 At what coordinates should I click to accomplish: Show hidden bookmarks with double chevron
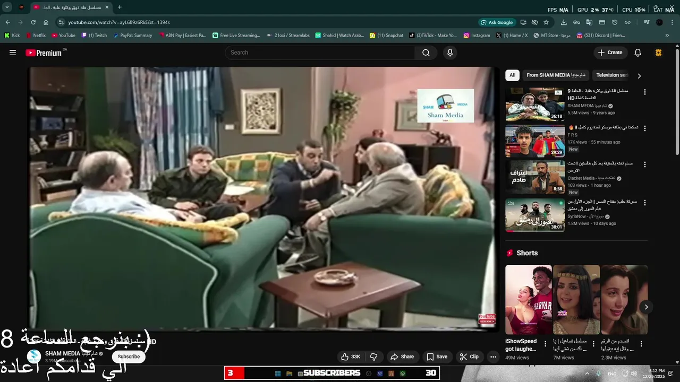pyautogui.click(x=667, y=36)
